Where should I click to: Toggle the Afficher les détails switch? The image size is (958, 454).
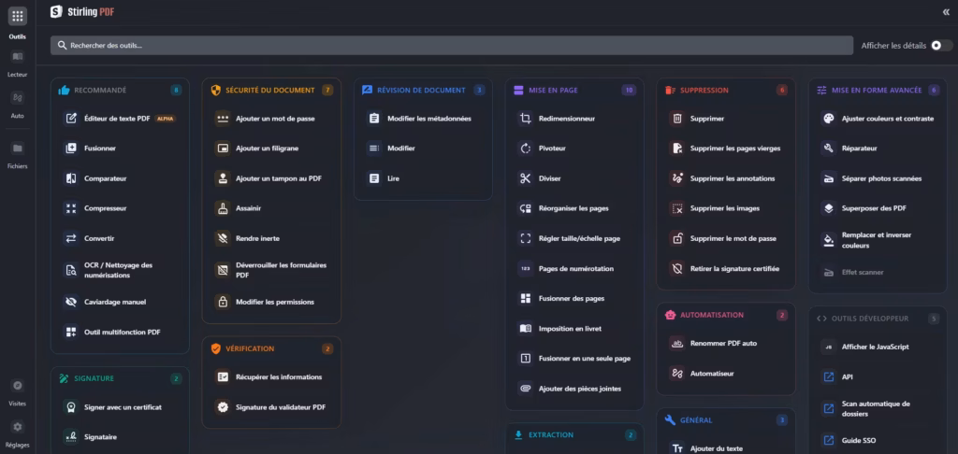click(941, 45)
